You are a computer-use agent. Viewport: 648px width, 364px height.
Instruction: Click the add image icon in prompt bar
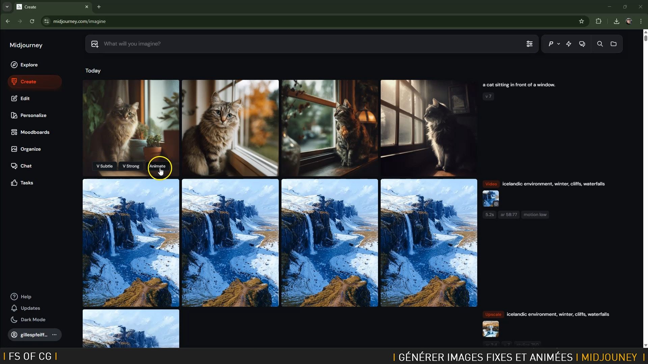pos(95,44)
